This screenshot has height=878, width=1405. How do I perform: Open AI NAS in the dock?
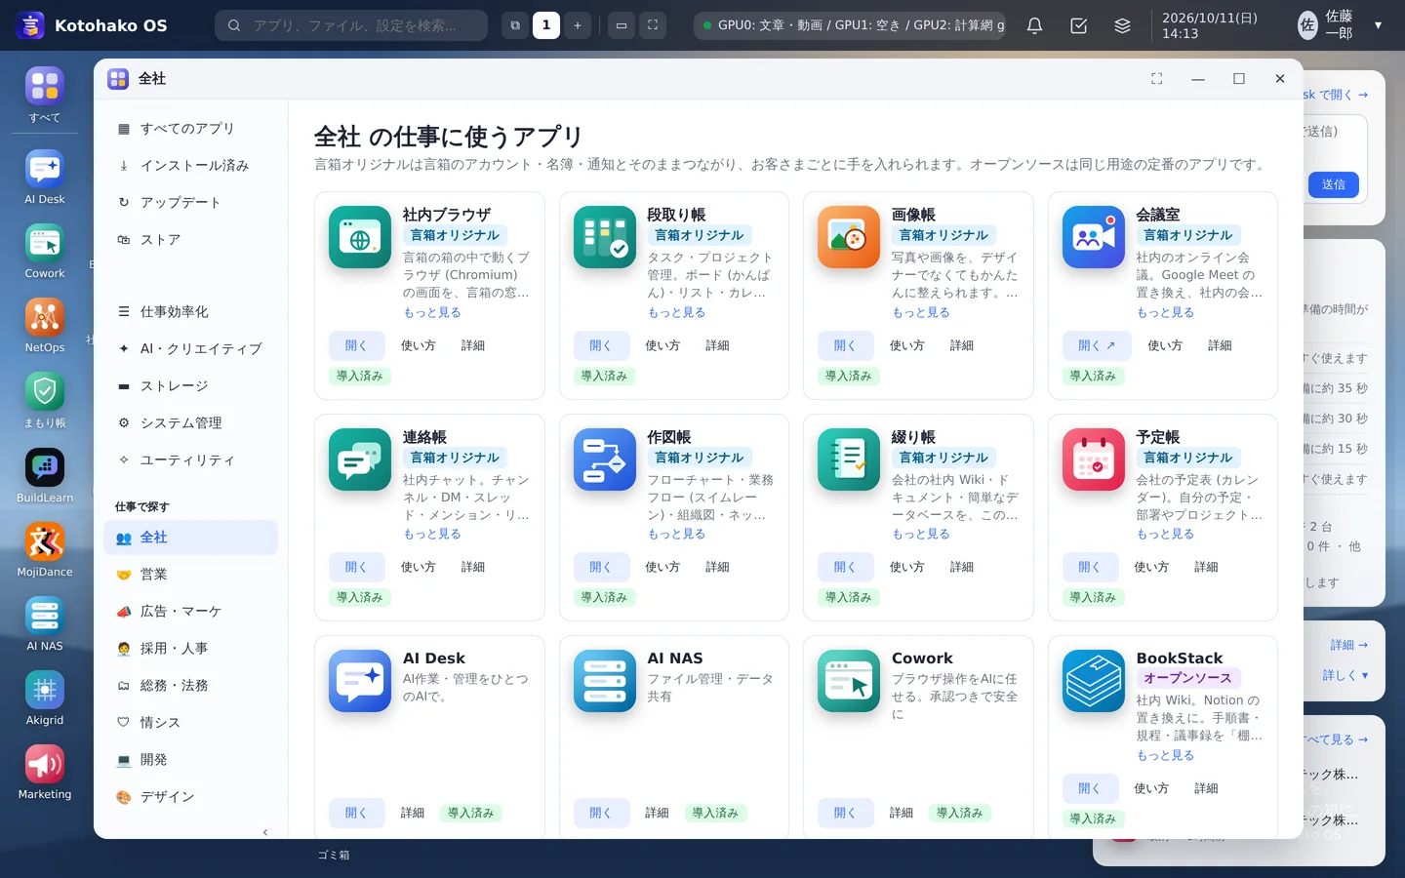pos(45,616)
